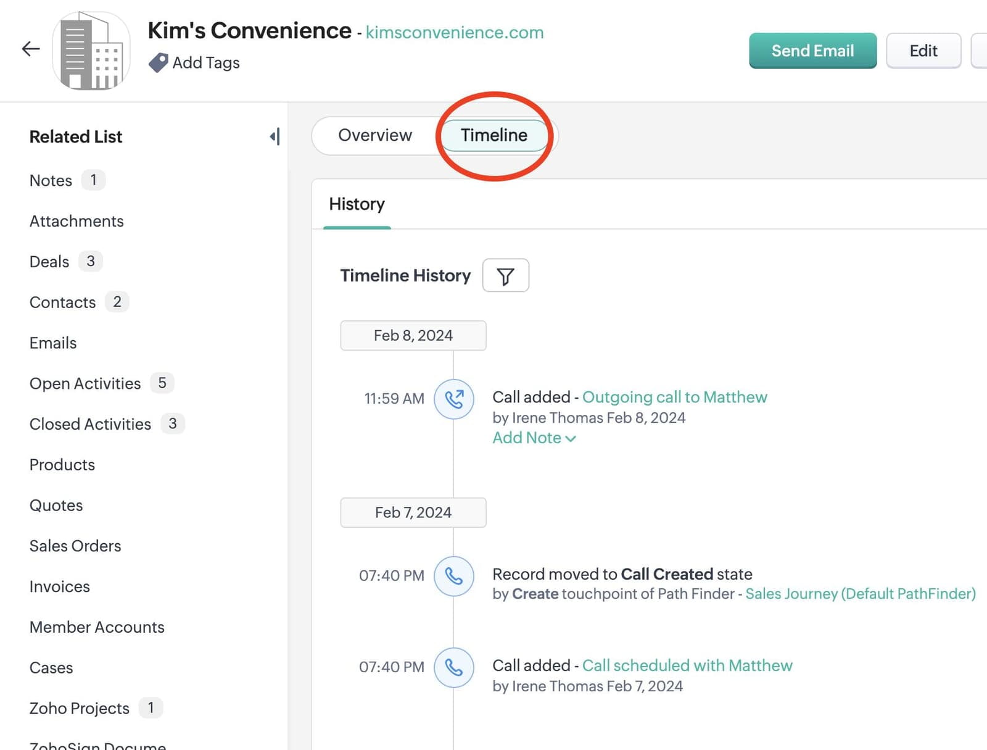
Task: Click Add Tags
Action: (x=206, y=62)
